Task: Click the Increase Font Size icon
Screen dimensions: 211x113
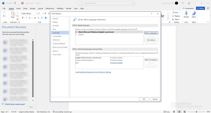Action: coord(45,13)
